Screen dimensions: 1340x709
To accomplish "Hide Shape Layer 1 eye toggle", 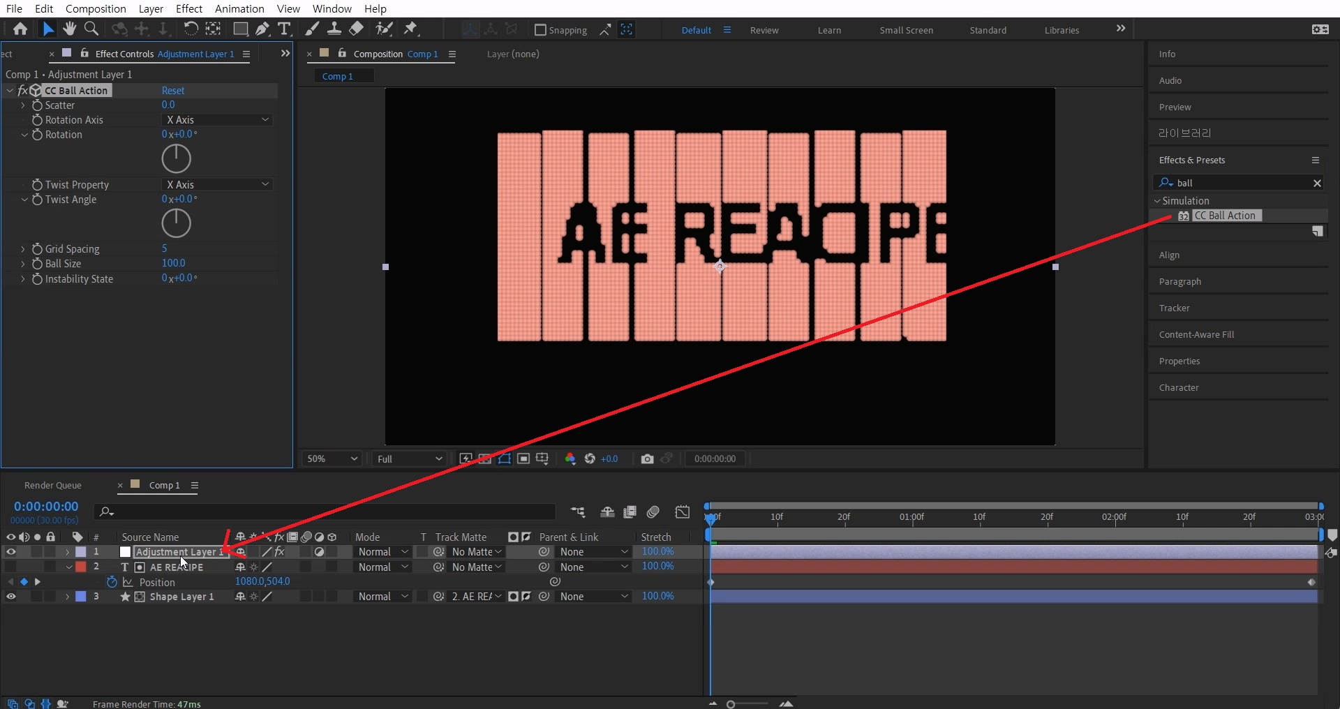I will (x=10, y=597).
